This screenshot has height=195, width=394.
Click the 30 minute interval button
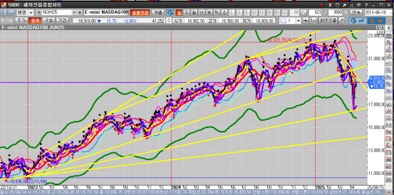coord(269,13)
